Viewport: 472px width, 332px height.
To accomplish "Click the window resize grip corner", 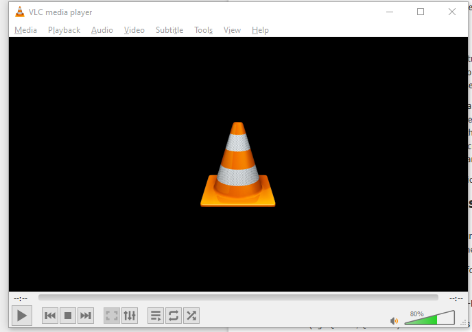I will 464,323.
